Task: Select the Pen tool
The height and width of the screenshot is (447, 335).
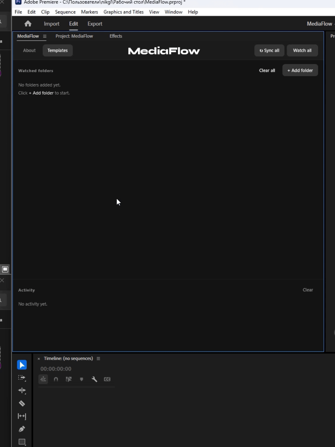Action: (22, 429)
